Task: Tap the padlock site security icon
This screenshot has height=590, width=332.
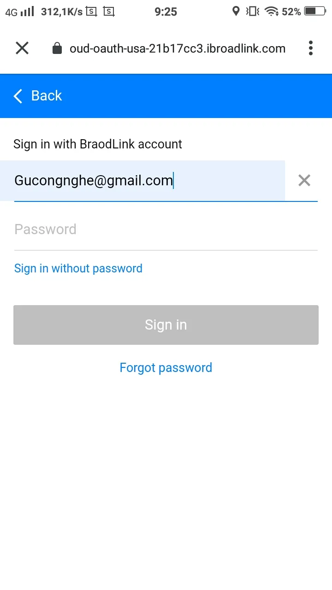Action: (57, 48)
